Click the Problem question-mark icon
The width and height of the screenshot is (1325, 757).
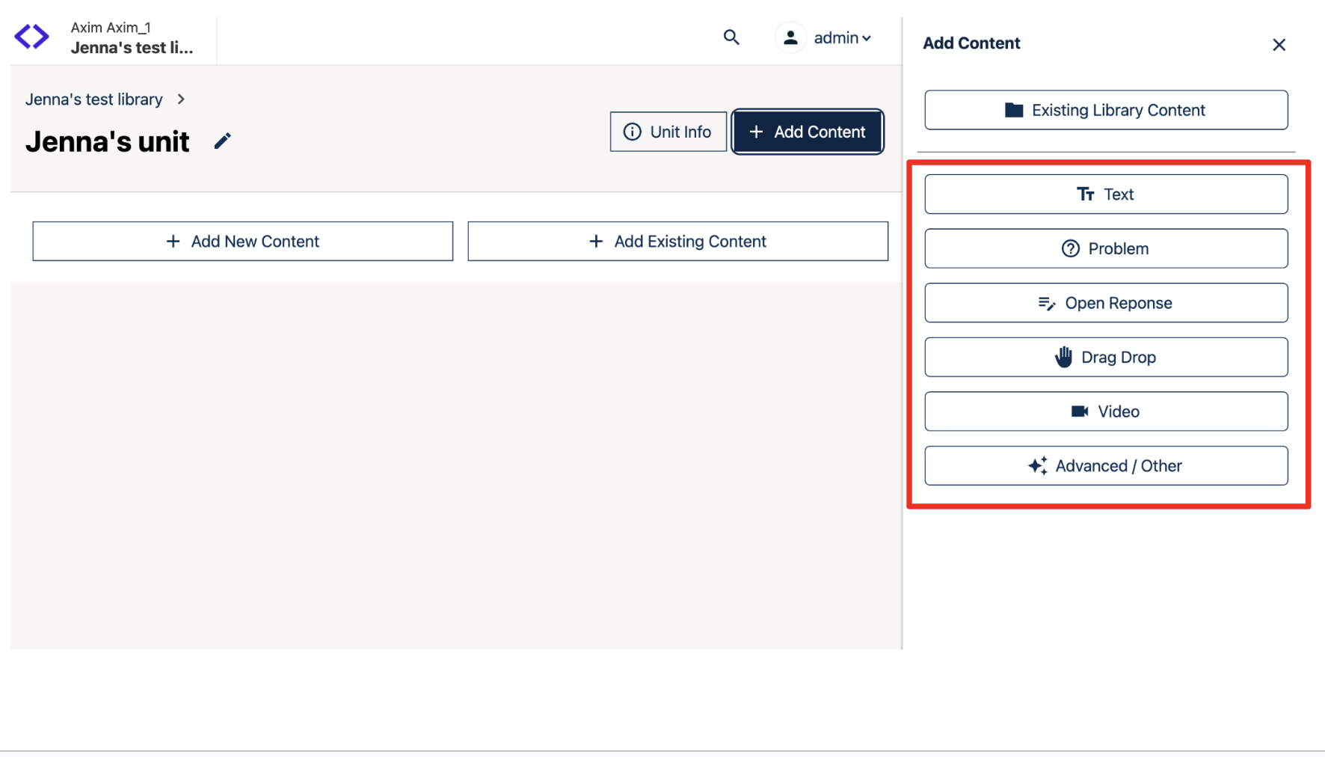point(1072,248)
